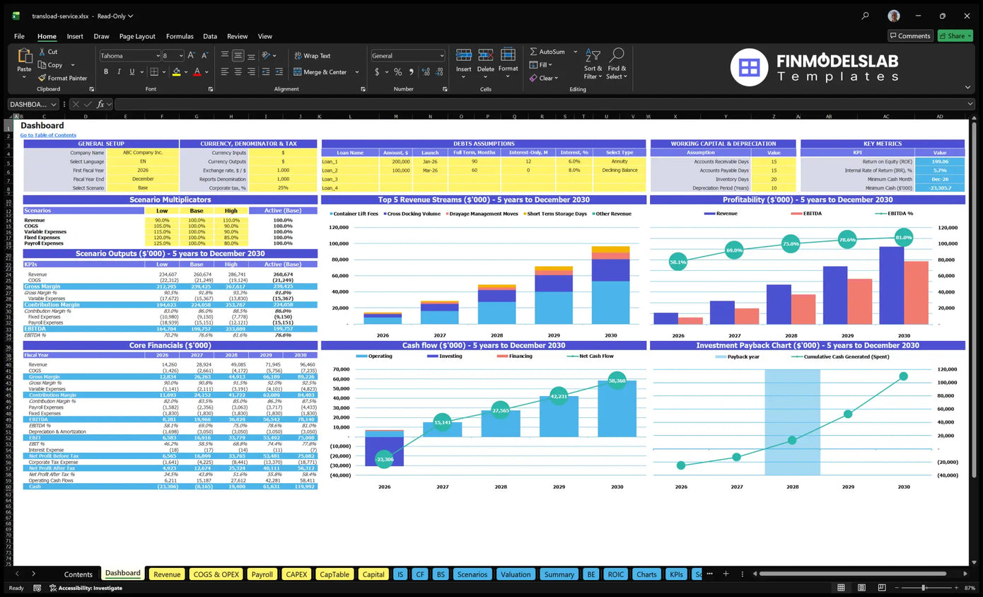This screenshot has width=983, height=597.
Task: Toggle Center horizontal alignment
Action: click(238, 71)
